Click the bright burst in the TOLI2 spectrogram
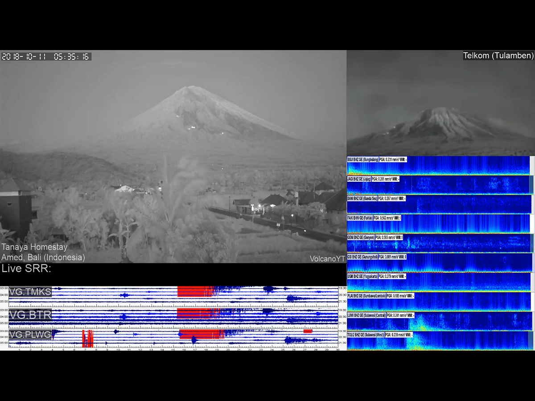 pyautogui.click(x=417, y=342)
